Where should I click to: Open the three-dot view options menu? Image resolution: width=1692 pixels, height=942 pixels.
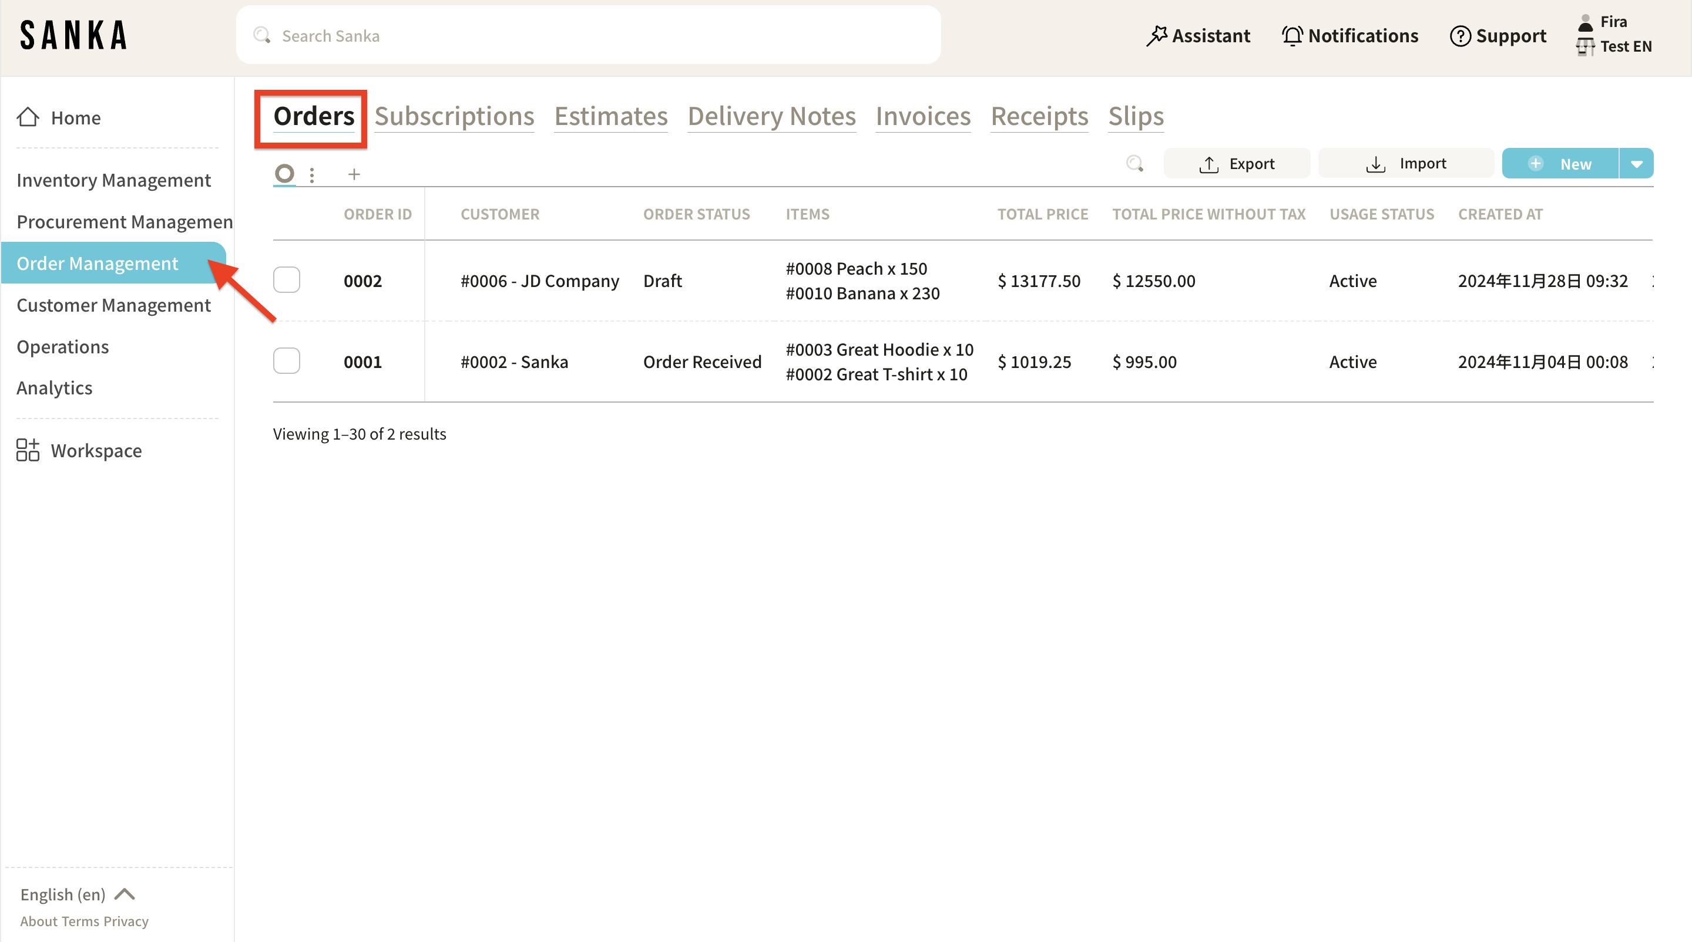pos(312,174)
